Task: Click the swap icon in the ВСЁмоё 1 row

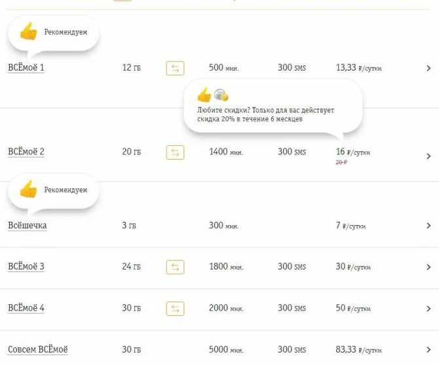Action: coord(175,68)
